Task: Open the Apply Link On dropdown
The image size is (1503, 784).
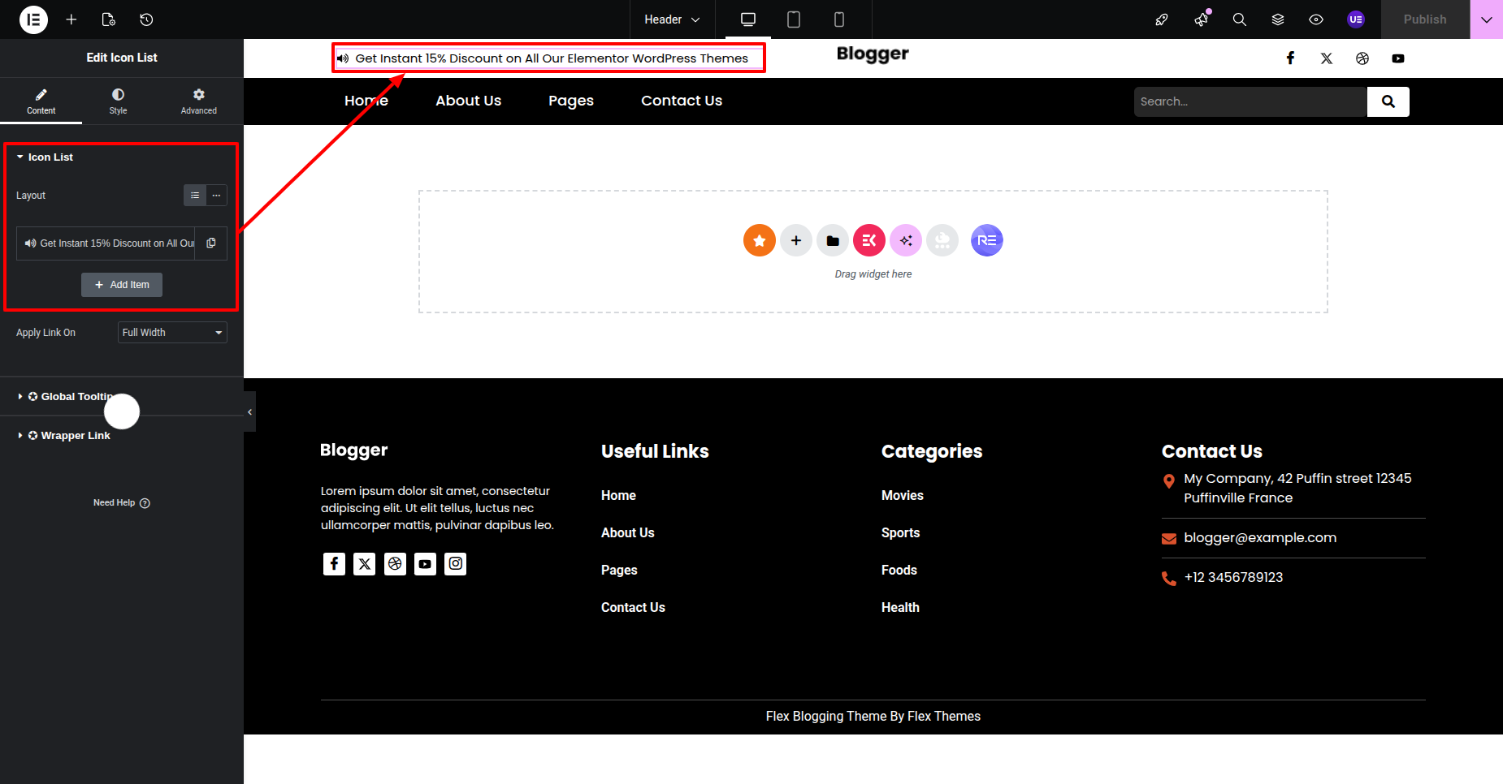Action: pos(172,333)
